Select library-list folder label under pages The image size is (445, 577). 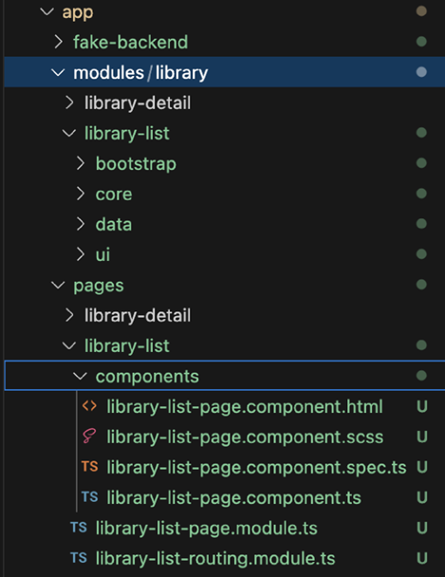[127, 346]
